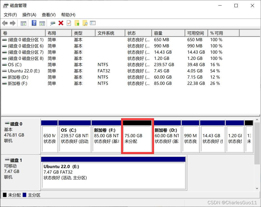Open Properties via the checkmark sheet icon
Viewport: 261px width, 207px height.
pos(69,23)
